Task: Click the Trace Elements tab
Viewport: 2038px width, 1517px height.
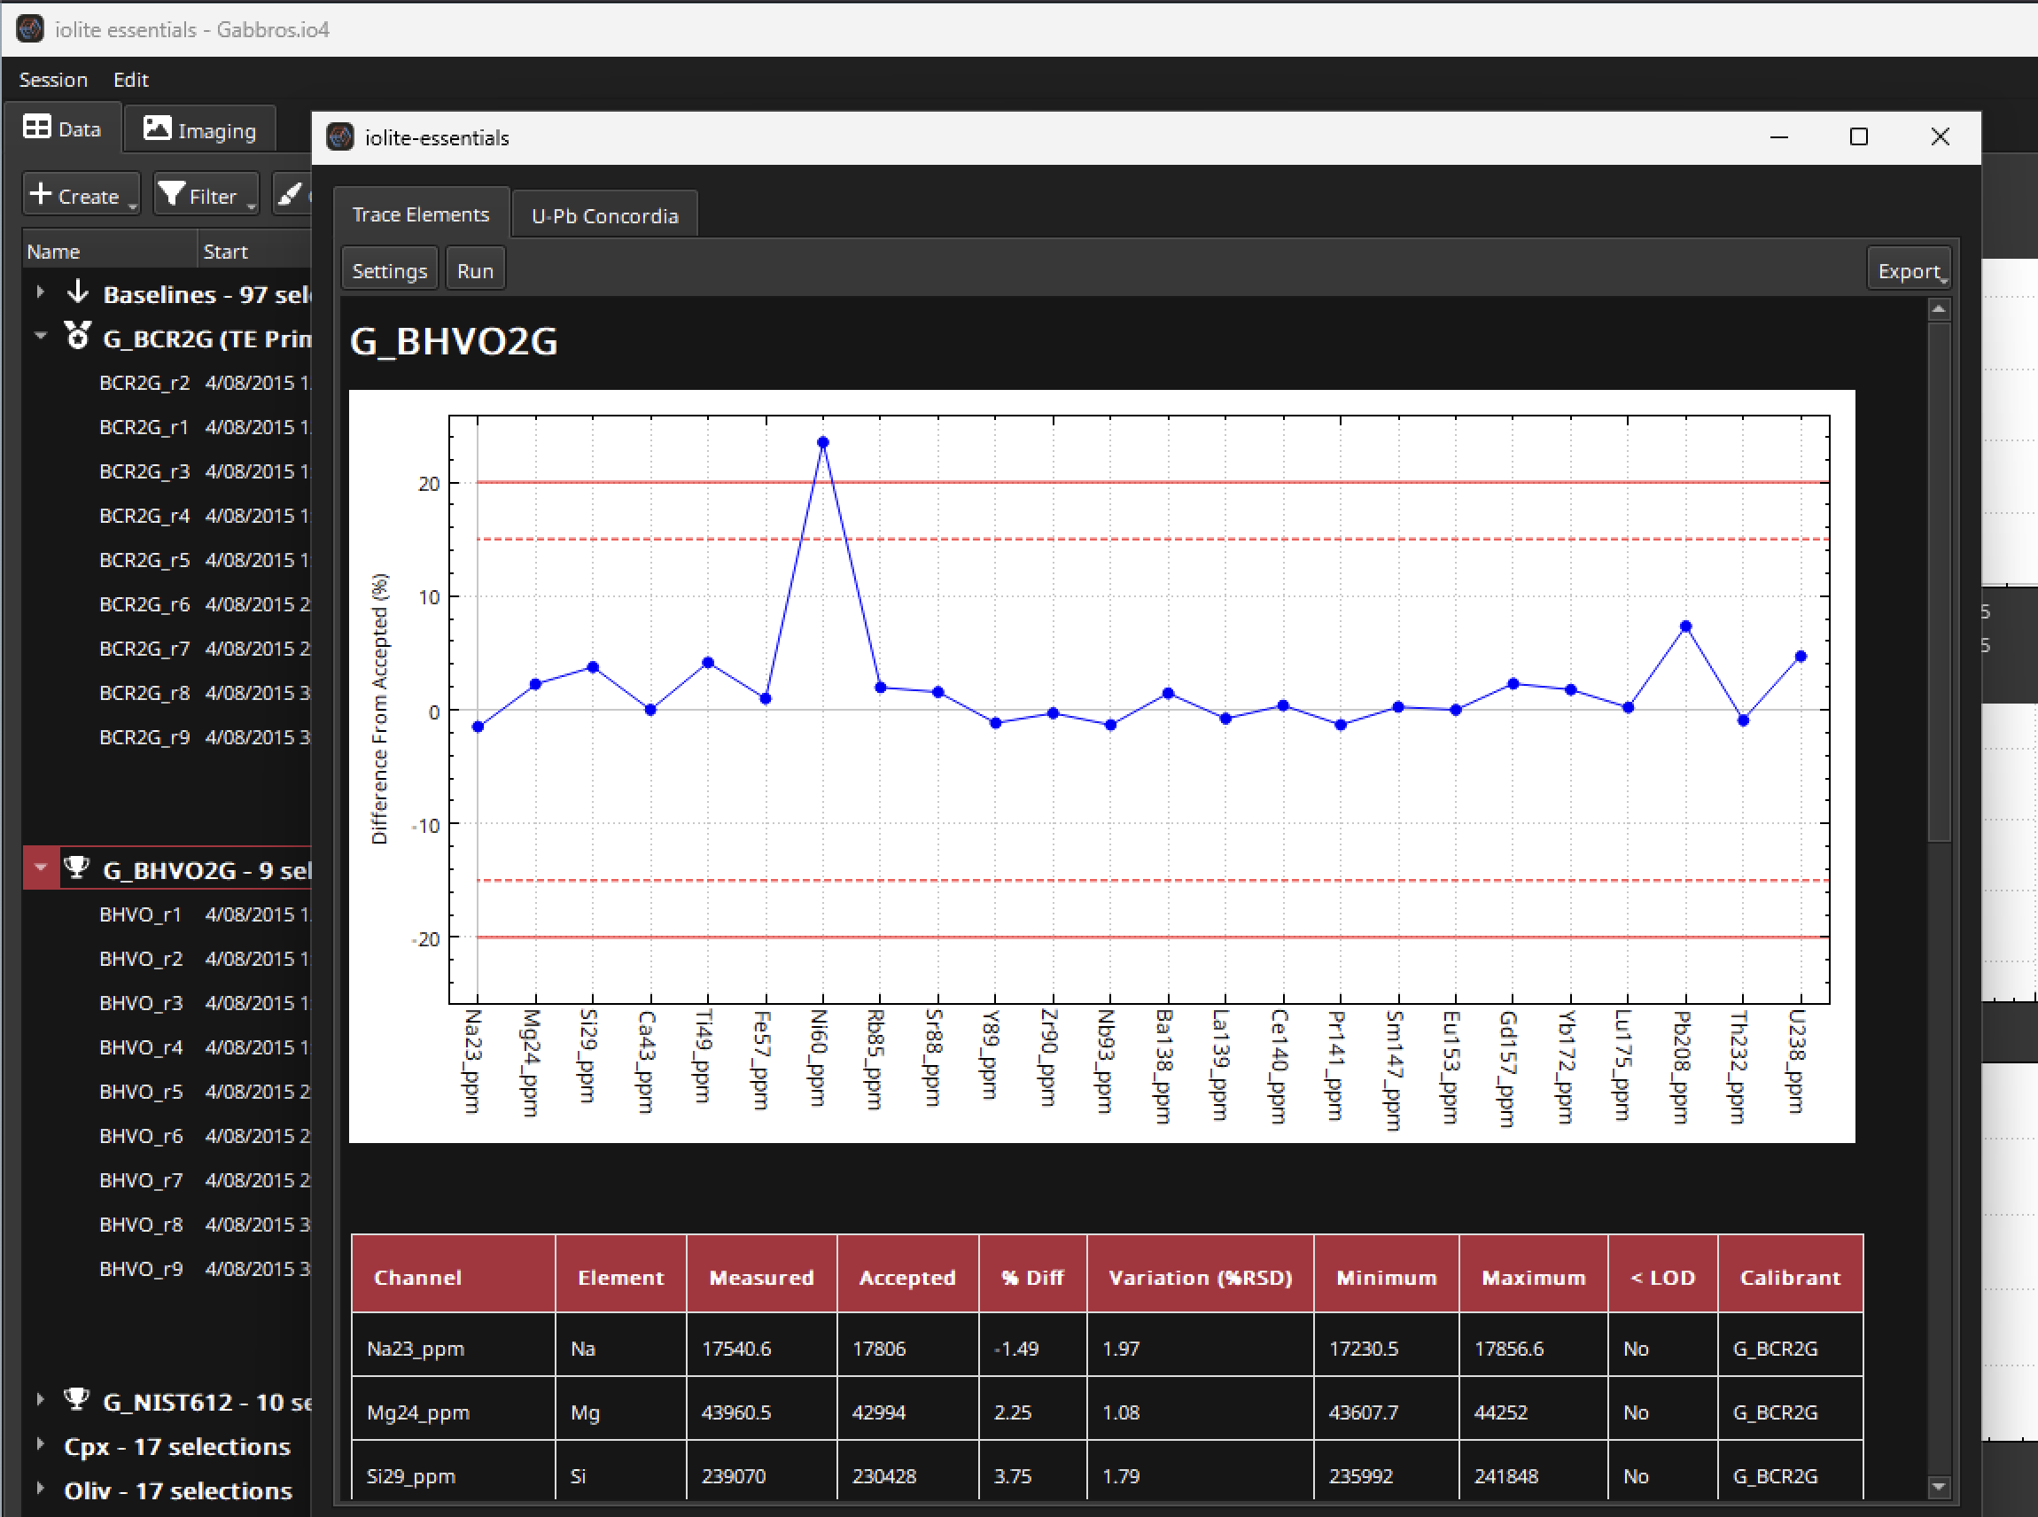Action: 421,215
